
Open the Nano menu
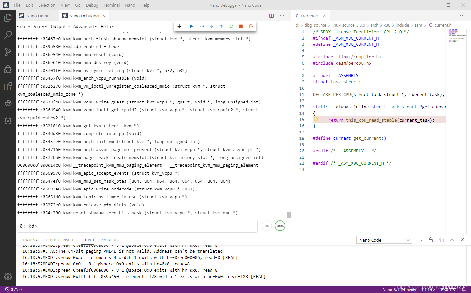point(130,5)
